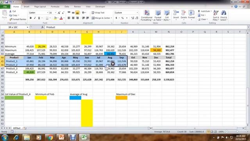
Task: Click the Copy icon
Action: pos(11,15)
